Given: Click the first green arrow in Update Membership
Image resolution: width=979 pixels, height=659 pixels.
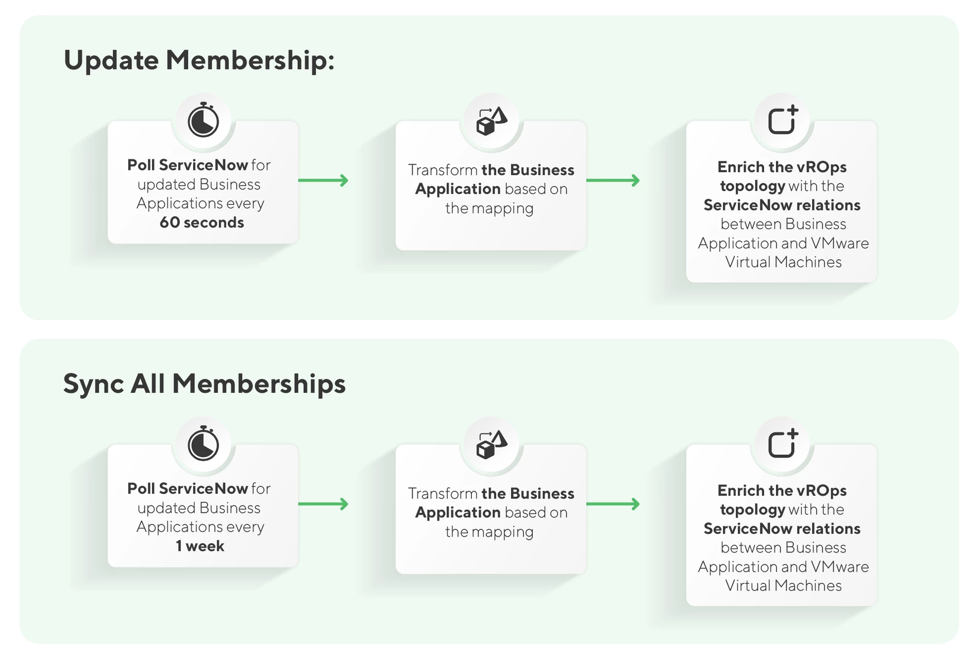Looking at the screenshot, I should 324,180.
